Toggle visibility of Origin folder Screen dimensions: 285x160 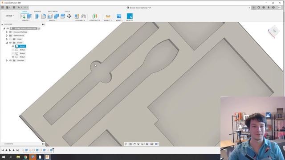(10, 39)
